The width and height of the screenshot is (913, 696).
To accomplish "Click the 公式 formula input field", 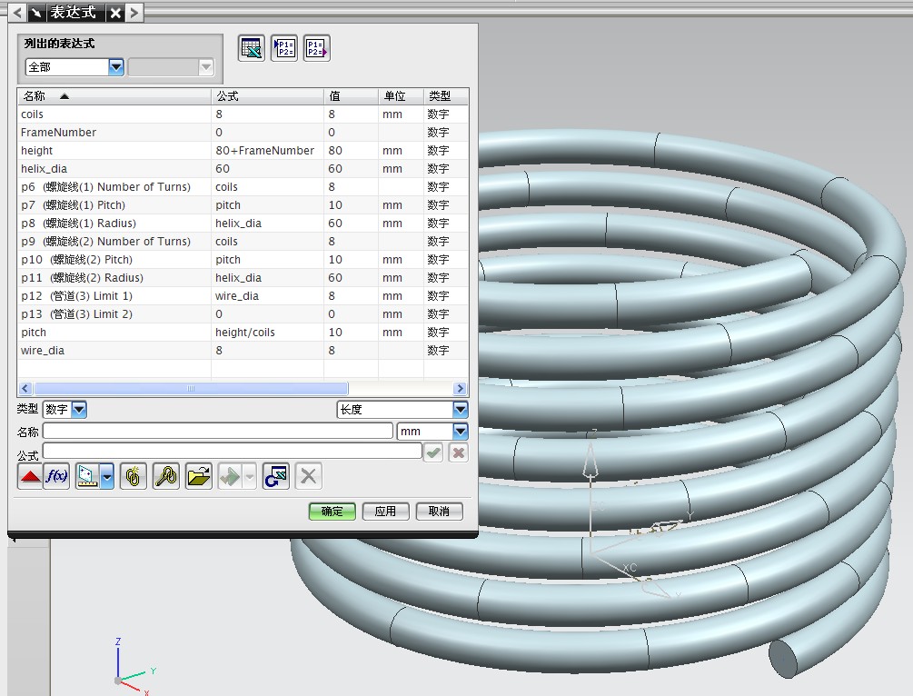I will tap(232, 451).
